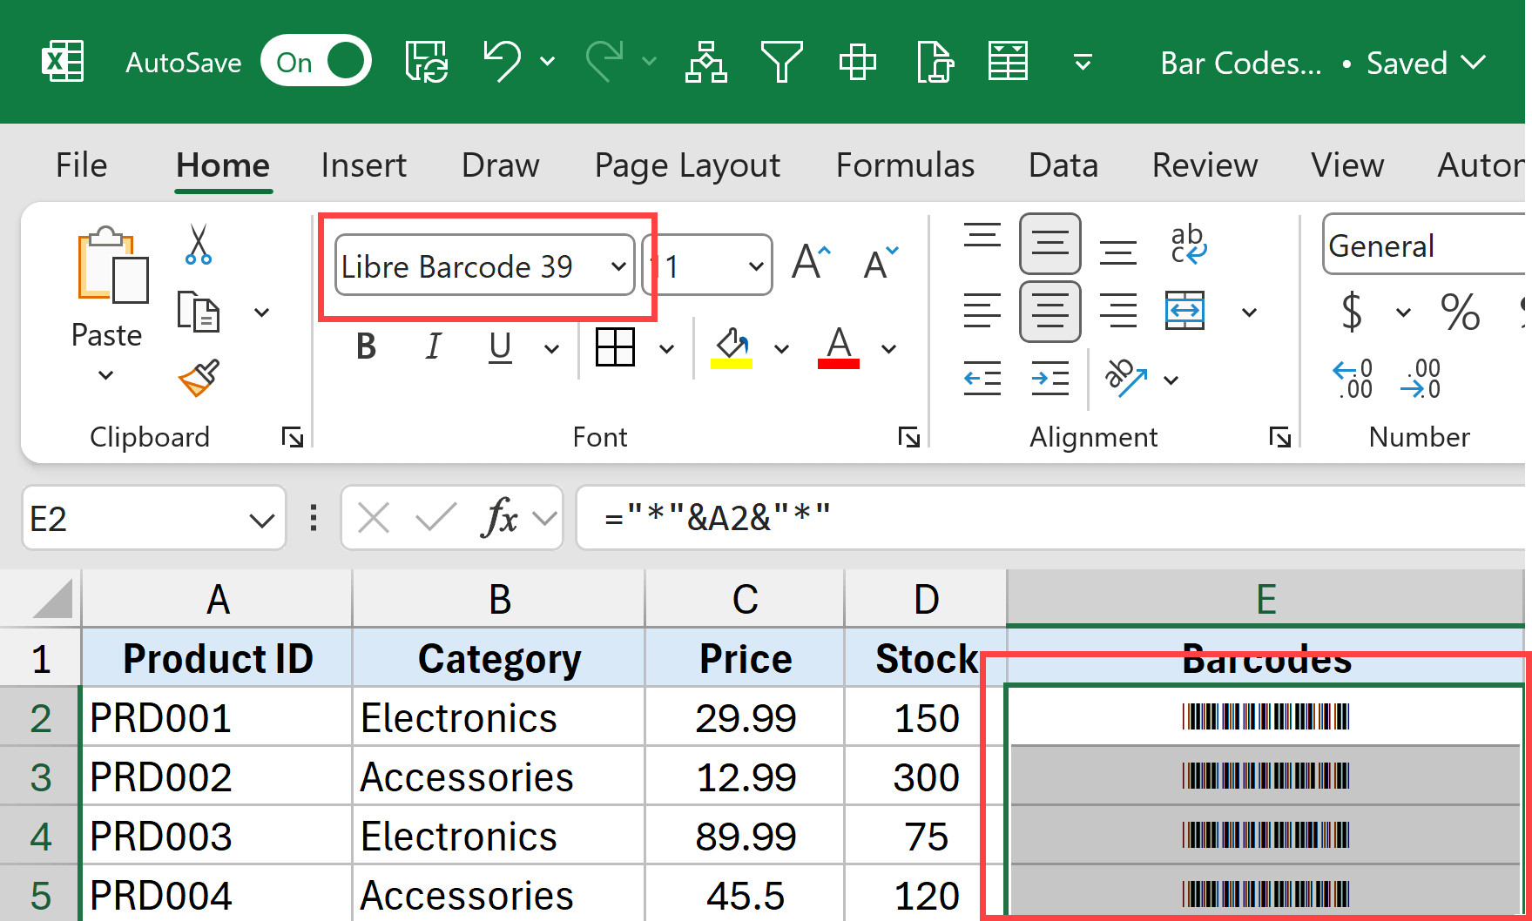Viewport: 1532px width, 921px height.
Task: Toggle Merge and Center alignment
Action: (x=1185, y=312)
